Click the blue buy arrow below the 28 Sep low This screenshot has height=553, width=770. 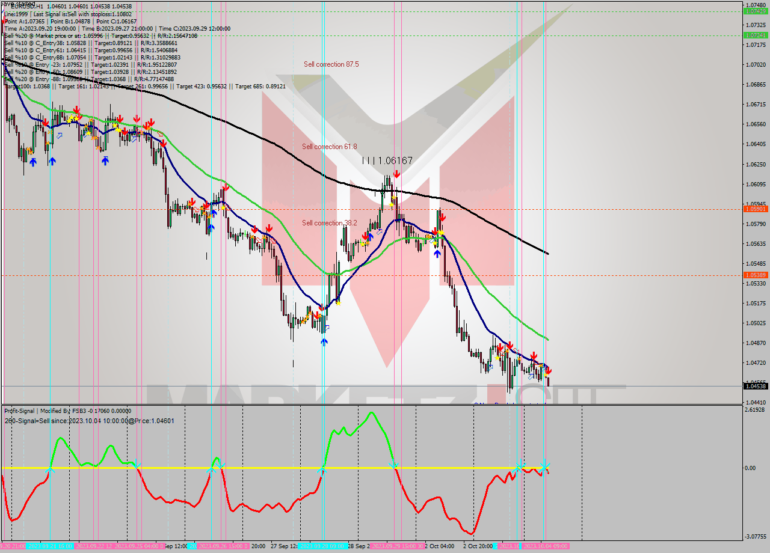(x=324, y=342)
